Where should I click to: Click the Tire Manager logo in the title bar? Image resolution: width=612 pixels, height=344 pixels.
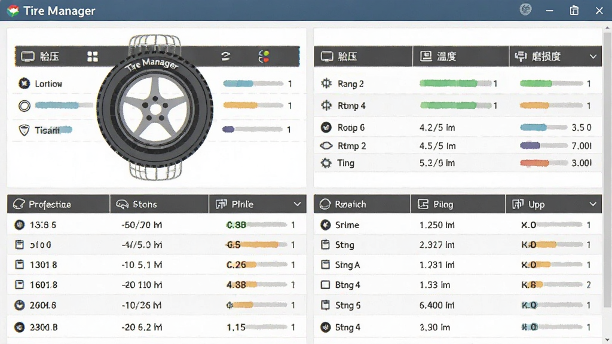point(13,11)
